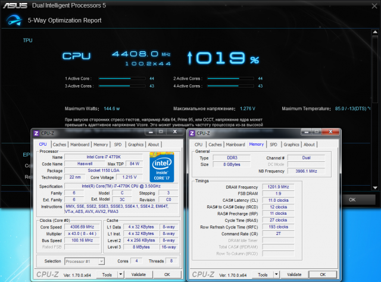Click the 4408.0 MHz CPU frequency readout
381x282 pixels.
pos(141,54)
